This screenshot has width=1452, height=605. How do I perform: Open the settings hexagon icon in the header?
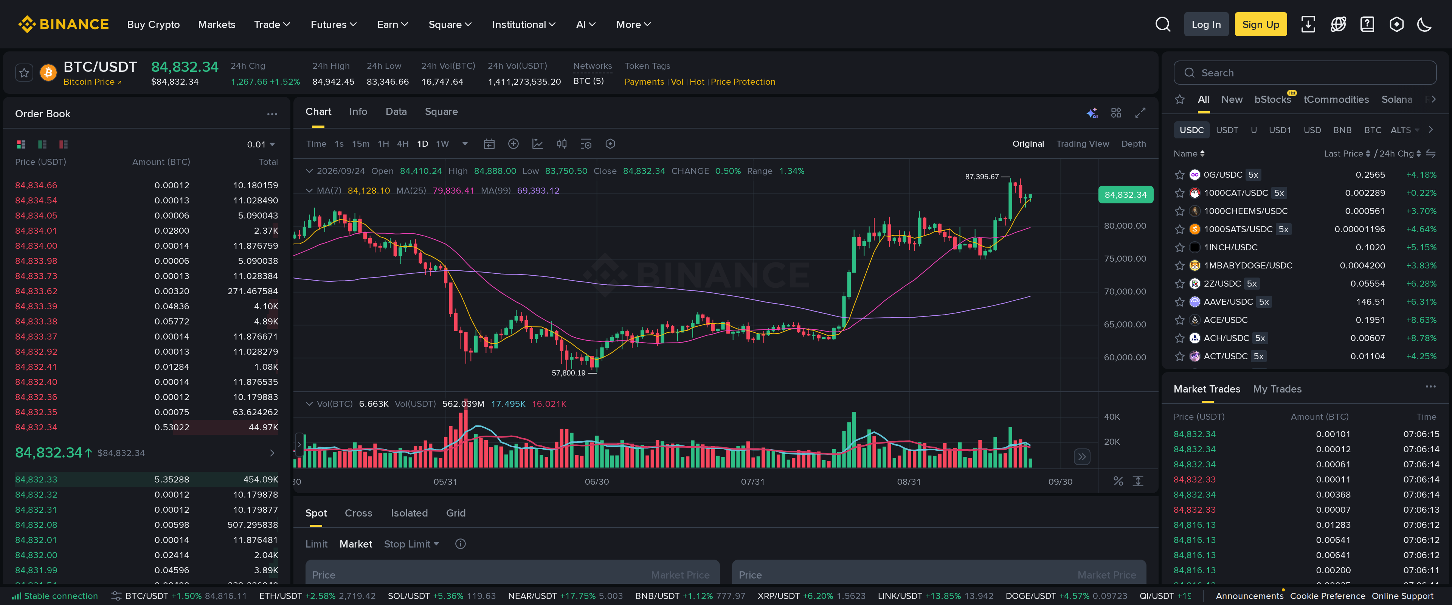tap(1396, 24)
